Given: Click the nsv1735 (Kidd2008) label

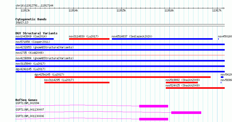Looking at the screenshot, I should click(30, 53).
